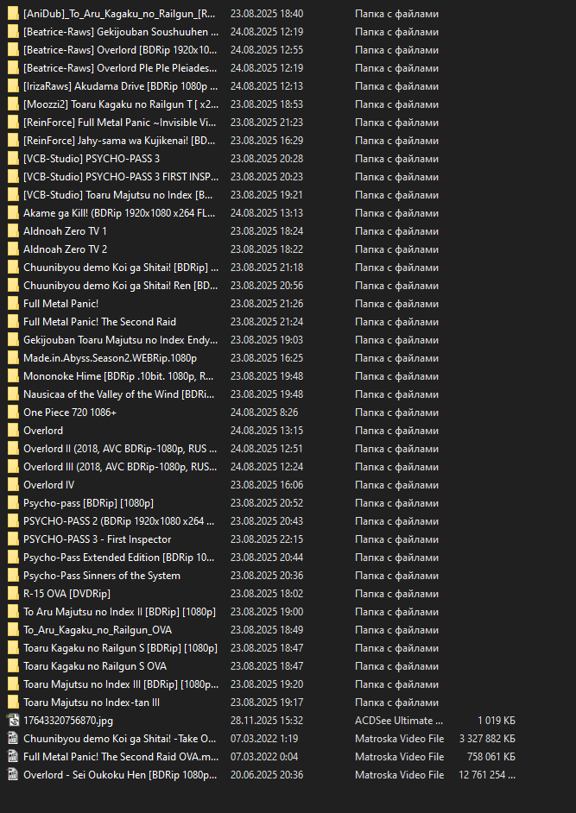576x813 pixels.
Task: Select the folder icon of Toaru Kagaku no Railgun S OVA
Action: click(x=13, y=665)
